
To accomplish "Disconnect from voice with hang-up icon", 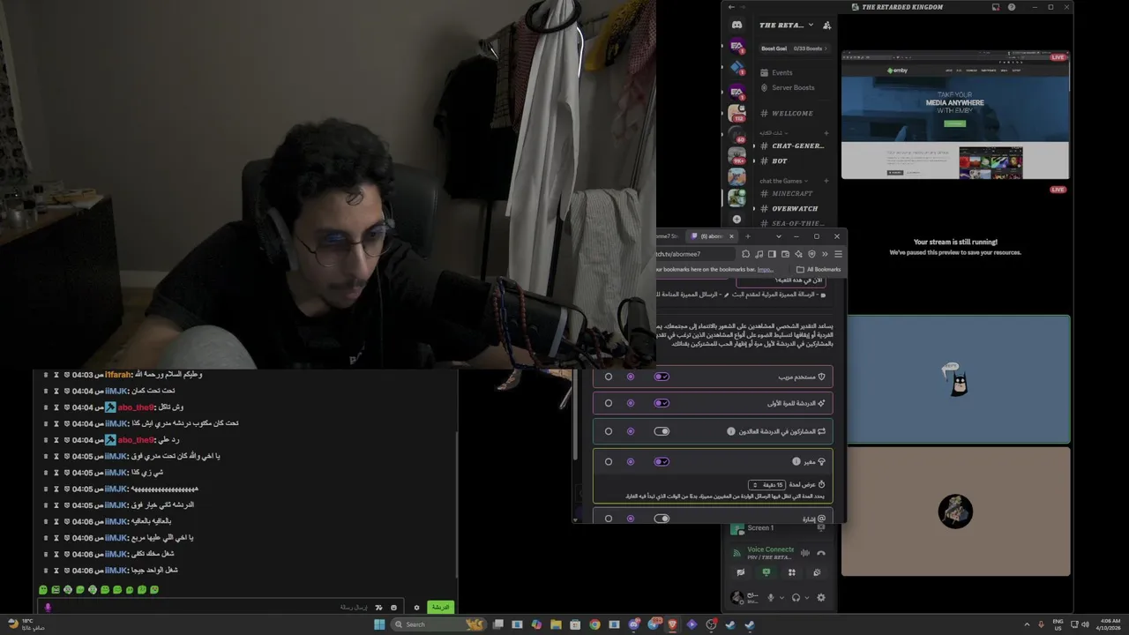I will [x=821, y=553].
